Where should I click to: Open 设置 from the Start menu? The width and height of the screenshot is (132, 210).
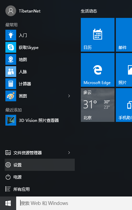[x=40, y=165]
